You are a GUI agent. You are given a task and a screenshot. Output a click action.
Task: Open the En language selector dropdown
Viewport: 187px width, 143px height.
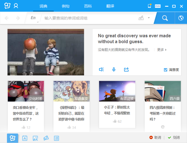34,18
